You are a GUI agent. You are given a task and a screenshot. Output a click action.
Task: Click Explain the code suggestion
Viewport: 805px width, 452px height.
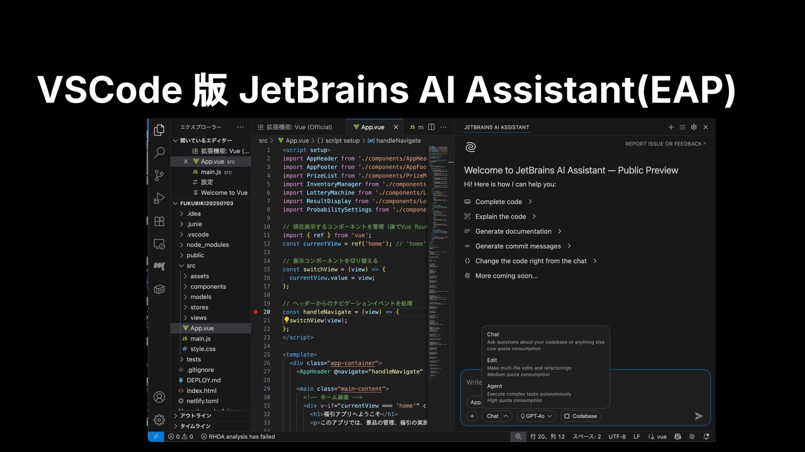(x=500, y=216)
